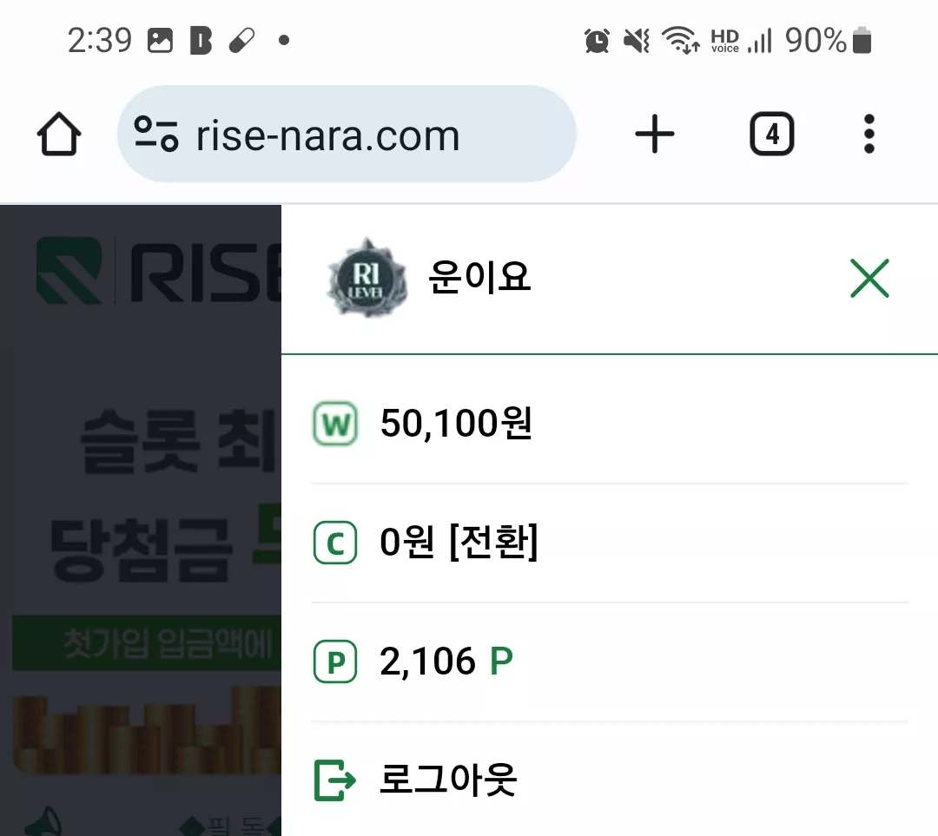Tap the dimmed RISE logo

tap(159, 270)
